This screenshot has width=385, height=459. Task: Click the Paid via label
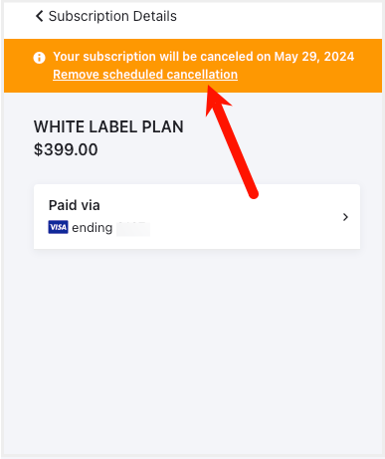(75, 205)
